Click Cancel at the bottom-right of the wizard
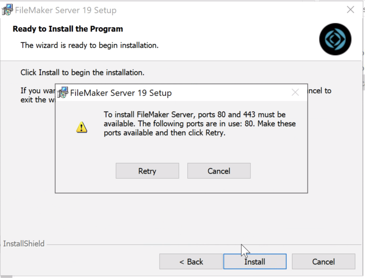The height and width of the screenshot is (278, 365). (323, 262)
